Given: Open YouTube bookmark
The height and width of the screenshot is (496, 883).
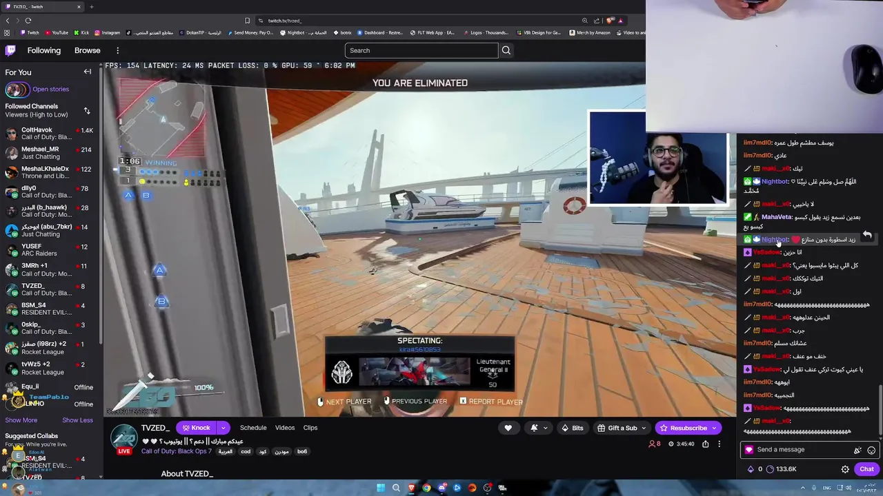Looking at the screenshot, I should [x=57, y=32].
